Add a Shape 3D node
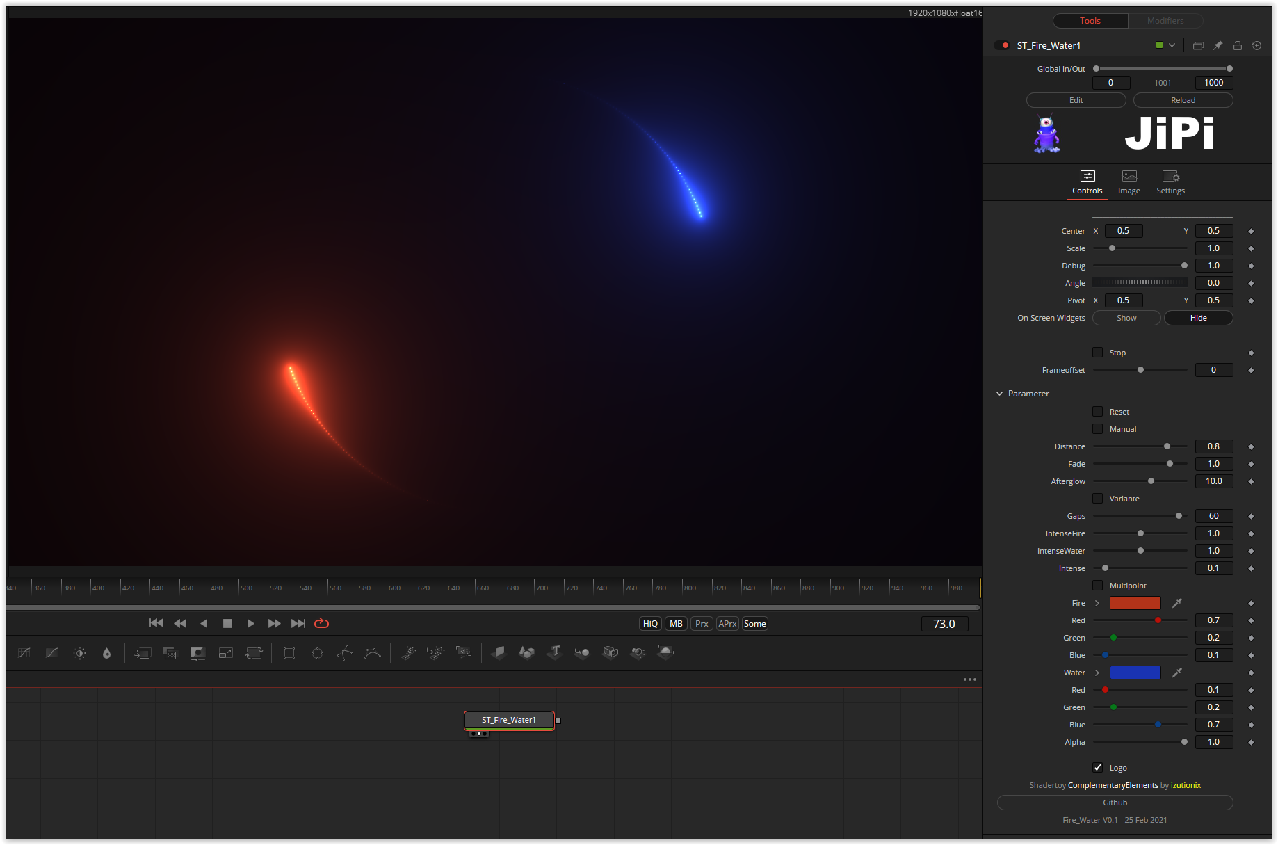 (526, 653)
